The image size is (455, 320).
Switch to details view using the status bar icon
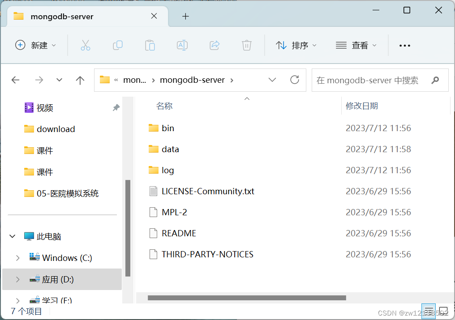point(429,311)
